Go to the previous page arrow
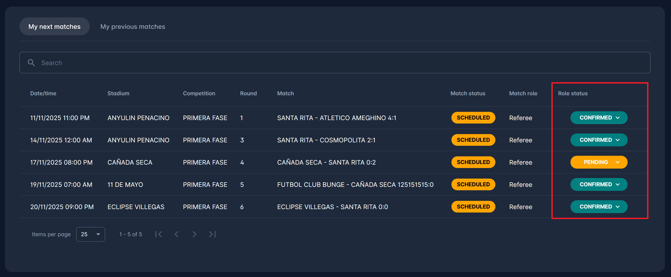Screen dimensions: 671x277 [x=176, y=234]
